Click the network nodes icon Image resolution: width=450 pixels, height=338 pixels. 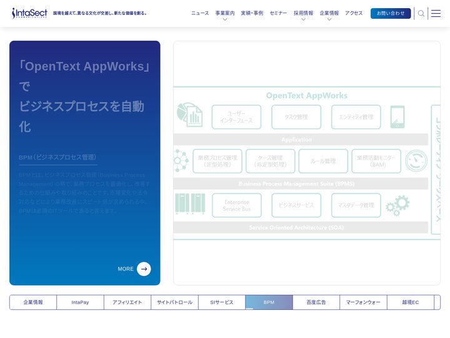tap(181, 161)
